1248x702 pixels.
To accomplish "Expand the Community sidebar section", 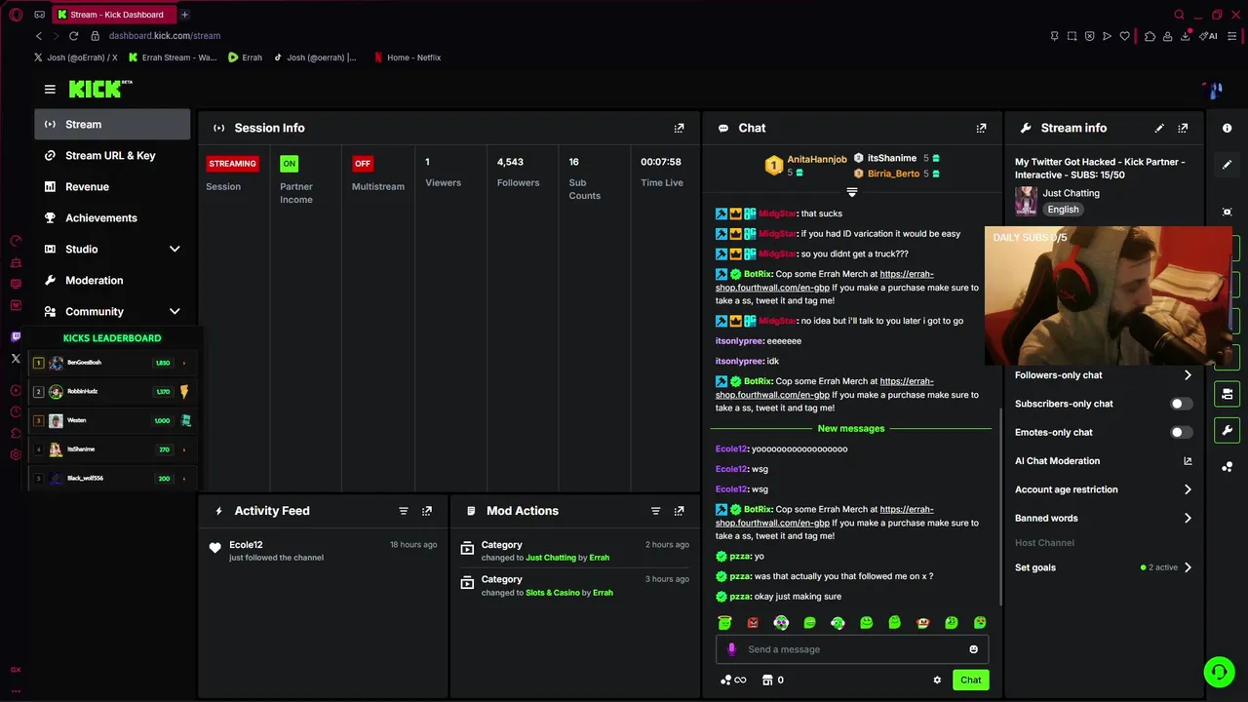I will pyautogui.click(x=175, y=311).
